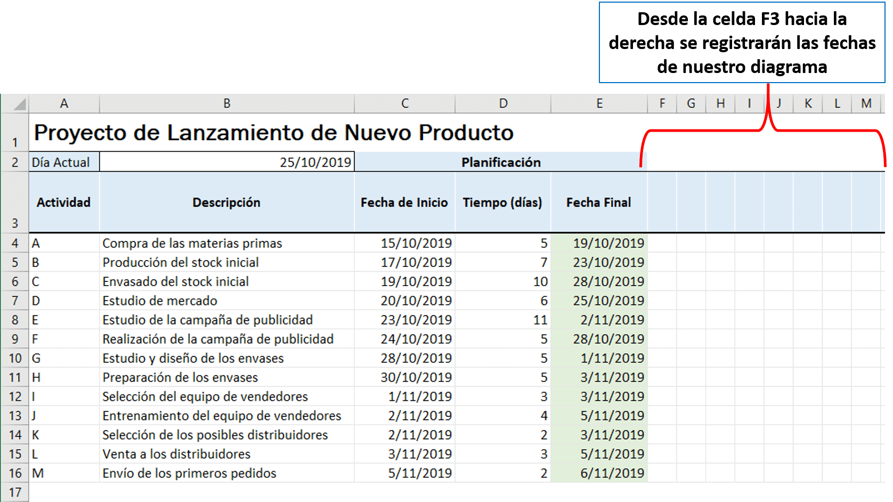Screen dimensions: 893x502
Task: Select the current date cell 25/10/2019
Action: coord(227,162)
